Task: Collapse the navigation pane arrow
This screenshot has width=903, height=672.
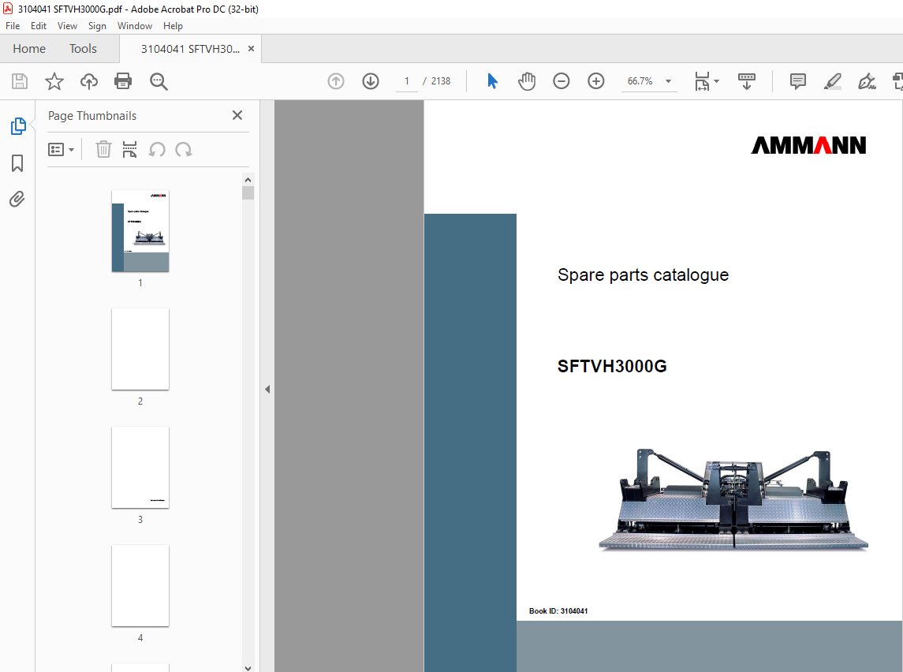Action: click(x=267, y=390)
